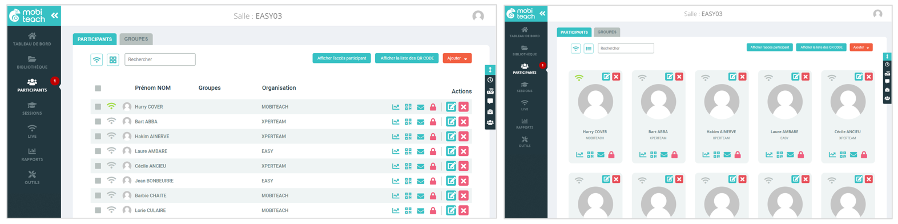The height and width of the screenshot is (224, 898).
Task: Show the QR code for Lorie CULAIRE's row
Action: tap(408, 211)
